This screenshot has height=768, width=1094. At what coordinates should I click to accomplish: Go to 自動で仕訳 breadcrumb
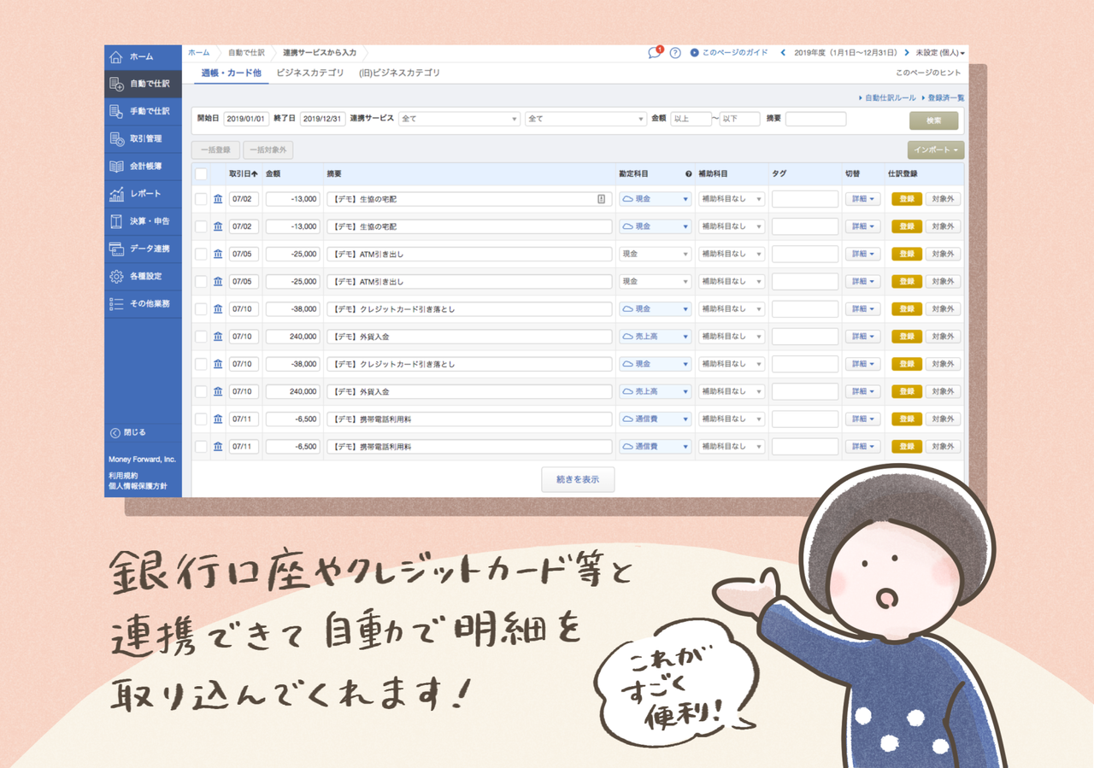coord(246,53)
